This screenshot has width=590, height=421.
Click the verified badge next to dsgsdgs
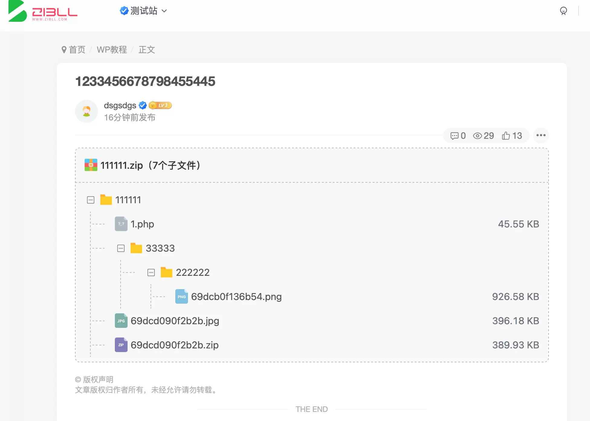point(143,105)
